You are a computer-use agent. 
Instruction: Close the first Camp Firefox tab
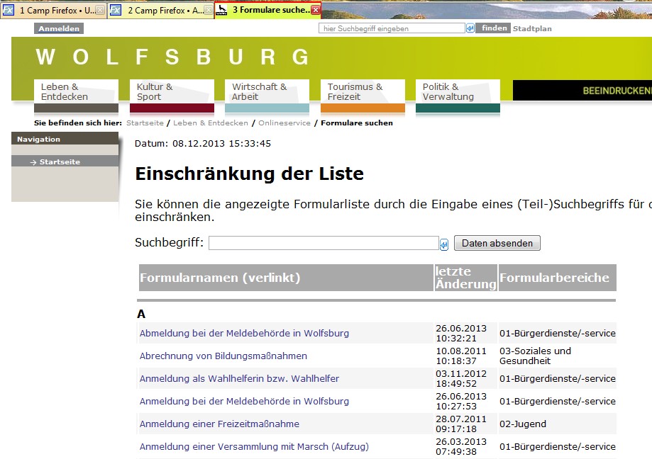click(100, 11)
